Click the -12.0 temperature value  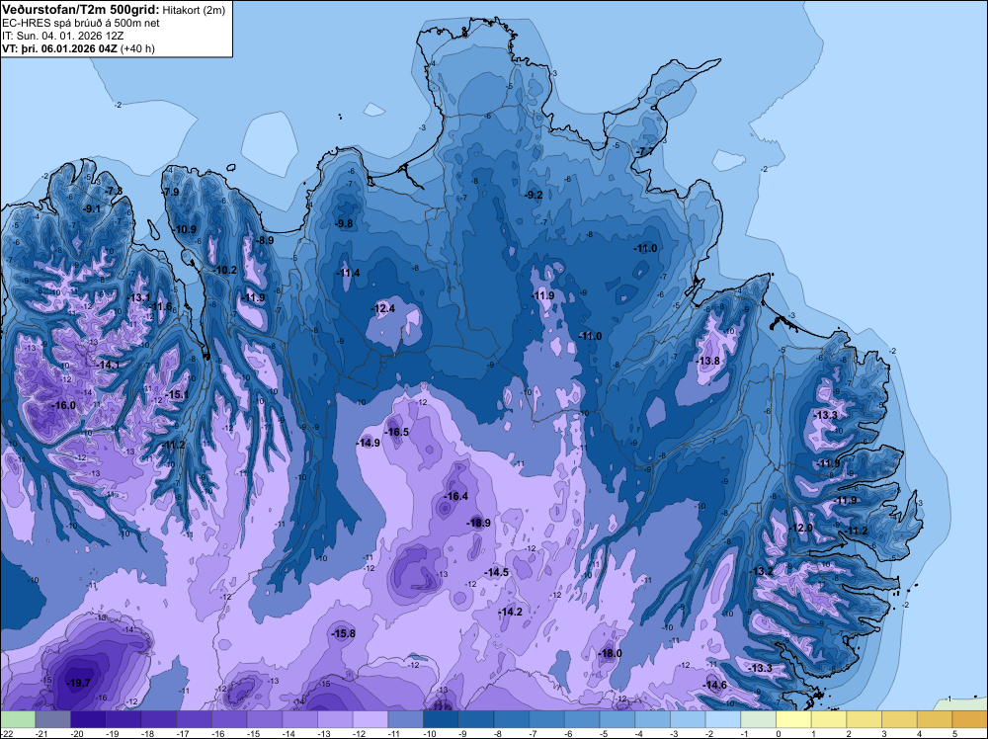pyautogui.click(x=799, y=528)
